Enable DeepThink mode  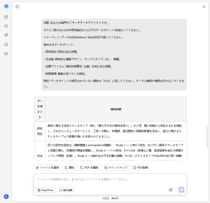tap(45, 190)
